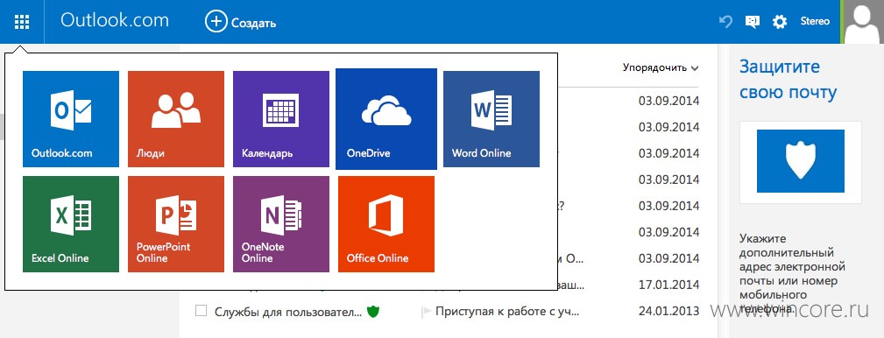This screenshot has height=338, width=884.
Task: Select the date 24.01.2013 row
Action: click(668, 310)
